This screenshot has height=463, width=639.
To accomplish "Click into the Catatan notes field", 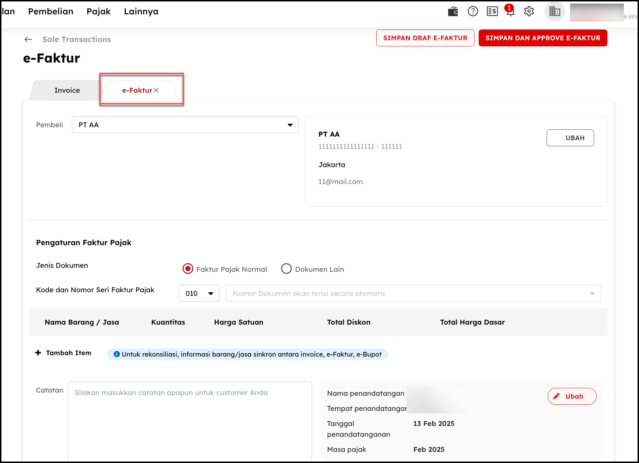I will pos(190,421).
